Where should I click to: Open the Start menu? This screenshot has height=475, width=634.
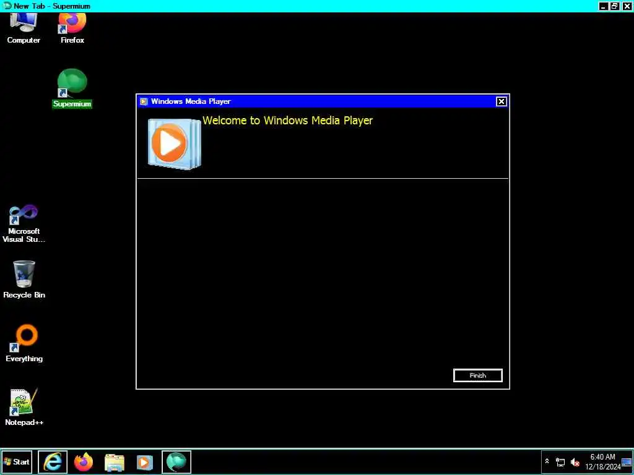pos(17,461)
